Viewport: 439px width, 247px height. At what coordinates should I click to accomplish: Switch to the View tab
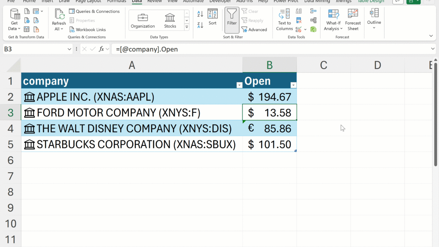173,1
